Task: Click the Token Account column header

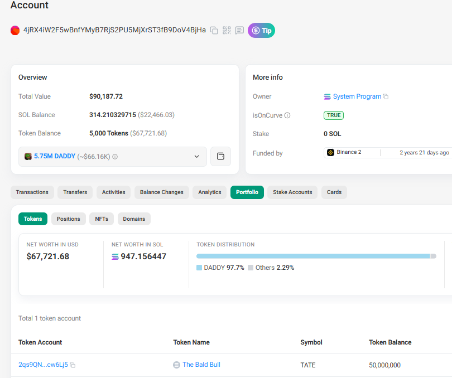Action: click(40, 342)
